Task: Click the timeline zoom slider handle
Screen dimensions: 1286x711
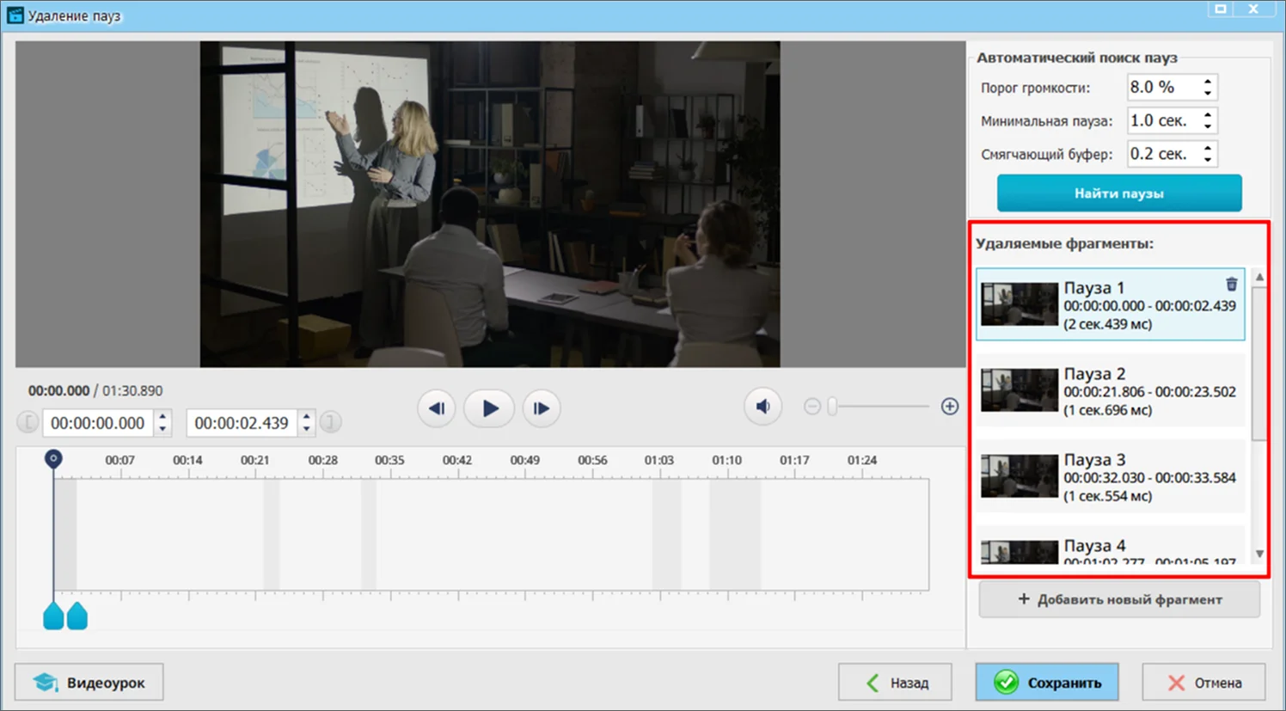Action: (x=832, y=407)
